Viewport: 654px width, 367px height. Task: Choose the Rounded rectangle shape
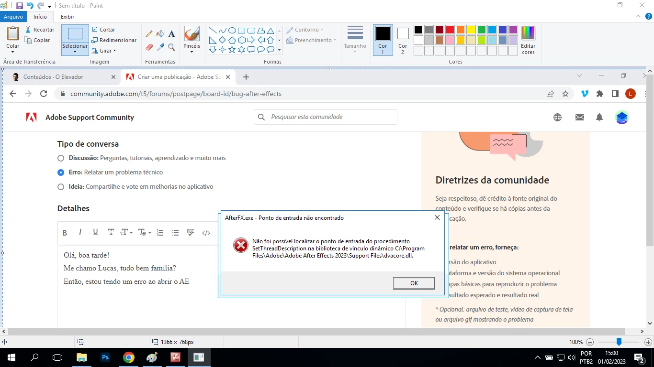[251, 30]
